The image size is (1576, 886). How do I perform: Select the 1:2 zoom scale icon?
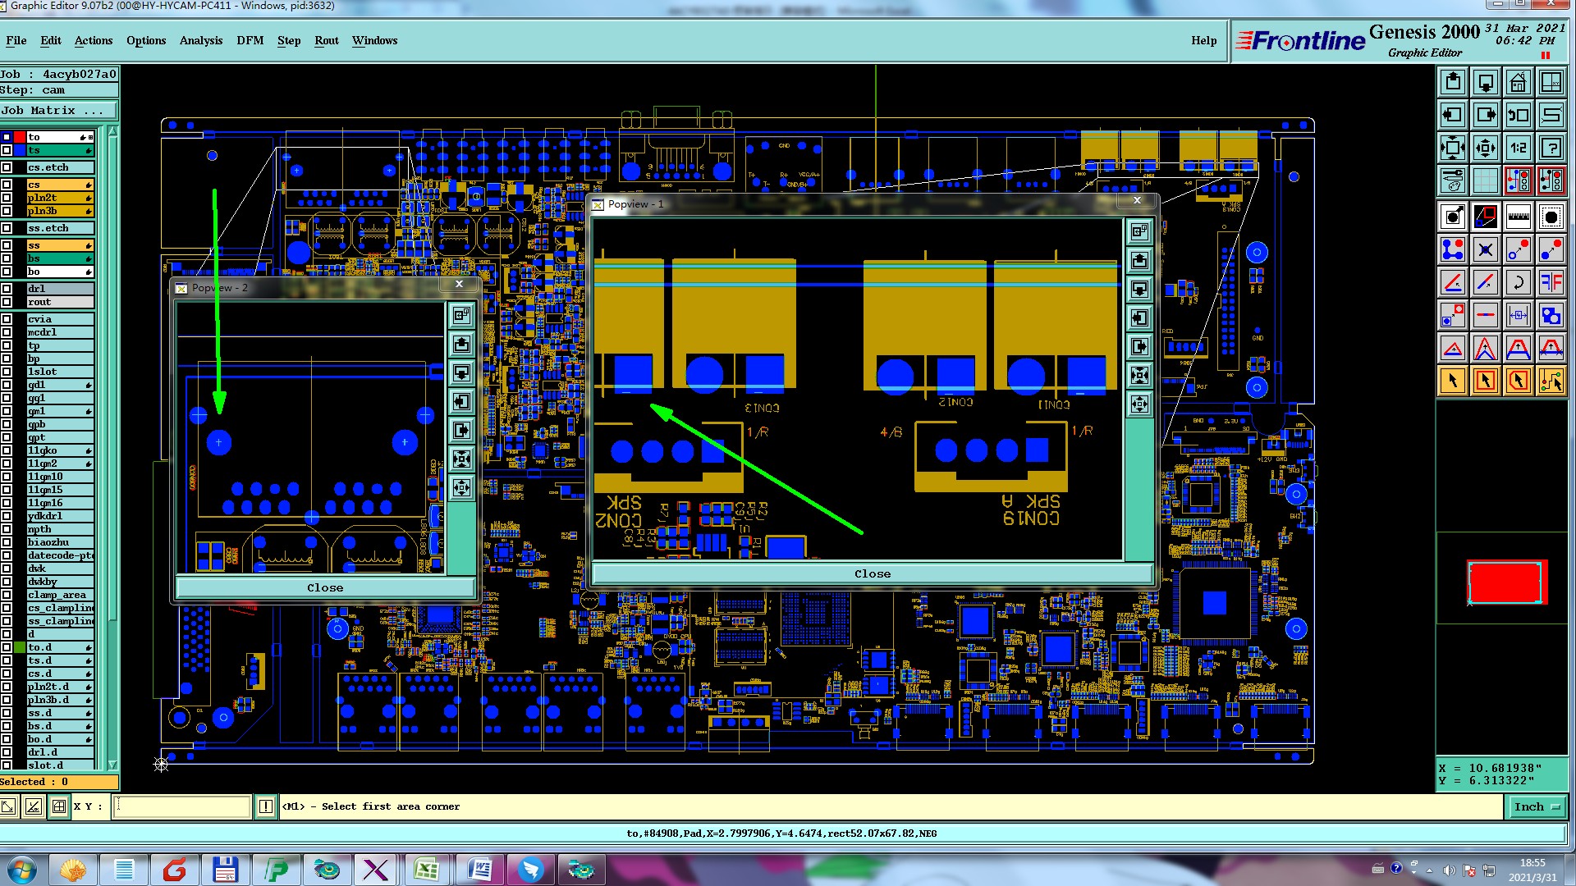pos(1518,148)
